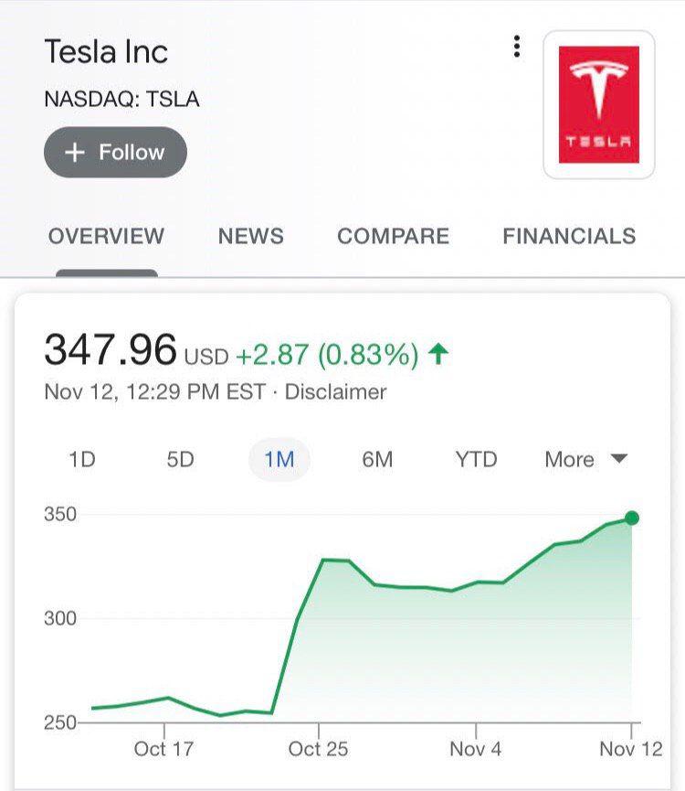Switch chart to 6M range
Viewport: 685px width, 791px height.
point(377,459)
